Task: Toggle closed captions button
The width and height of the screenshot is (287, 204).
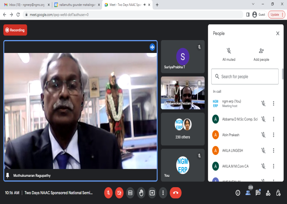Action: [130, 193]
